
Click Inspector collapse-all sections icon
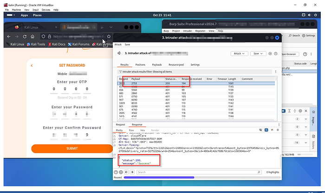(x=295, y=111)
